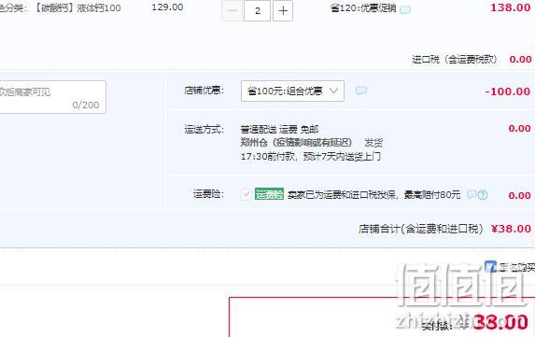Click the 138.00 item subtotal
Image resolution: width=535 pixels, height=337 pixels.
pos(510,7)
